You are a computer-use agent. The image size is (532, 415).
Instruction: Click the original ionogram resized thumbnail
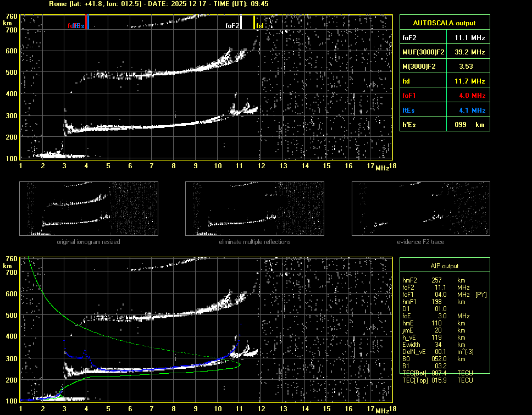(x=88, y=208)
